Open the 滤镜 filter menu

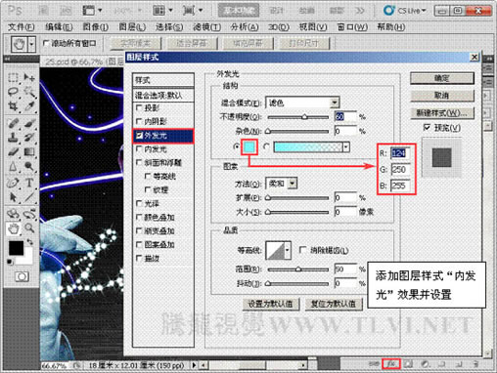point(206,27)
